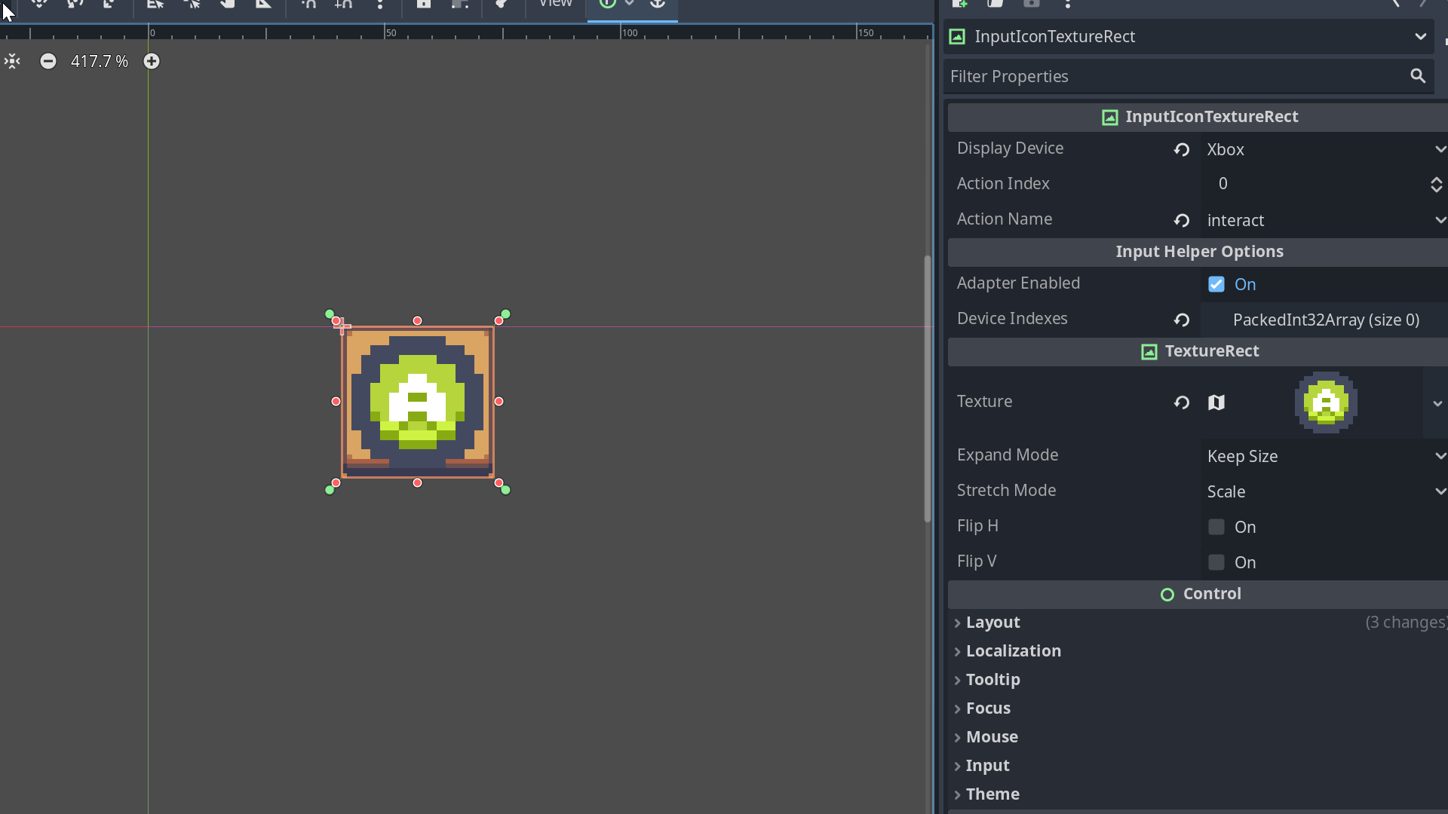The height and width of the screenshot is (814, 1448).
Task: Revert the Device Indexes property
Action: [1181, 320]
